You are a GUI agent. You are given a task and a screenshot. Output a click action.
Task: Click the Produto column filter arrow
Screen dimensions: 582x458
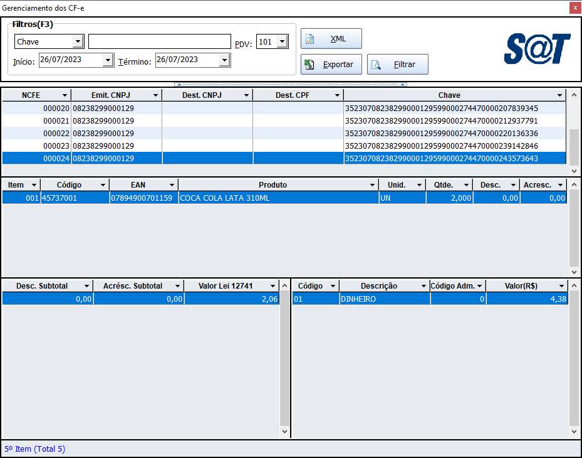coord(372,185)
